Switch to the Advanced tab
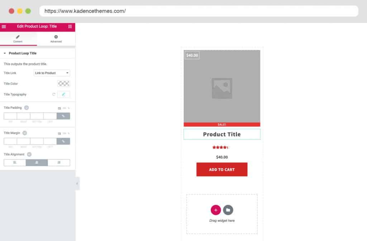 pyautogui.click(x=56, y=39)
